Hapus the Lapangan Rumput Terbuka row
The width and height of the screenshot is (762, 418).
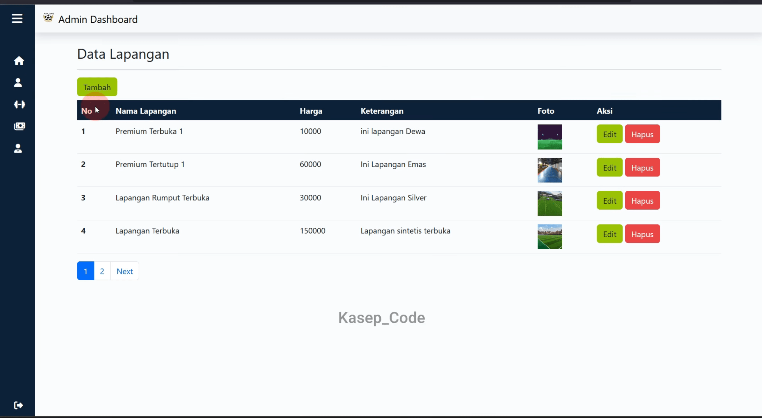[642, 201]
